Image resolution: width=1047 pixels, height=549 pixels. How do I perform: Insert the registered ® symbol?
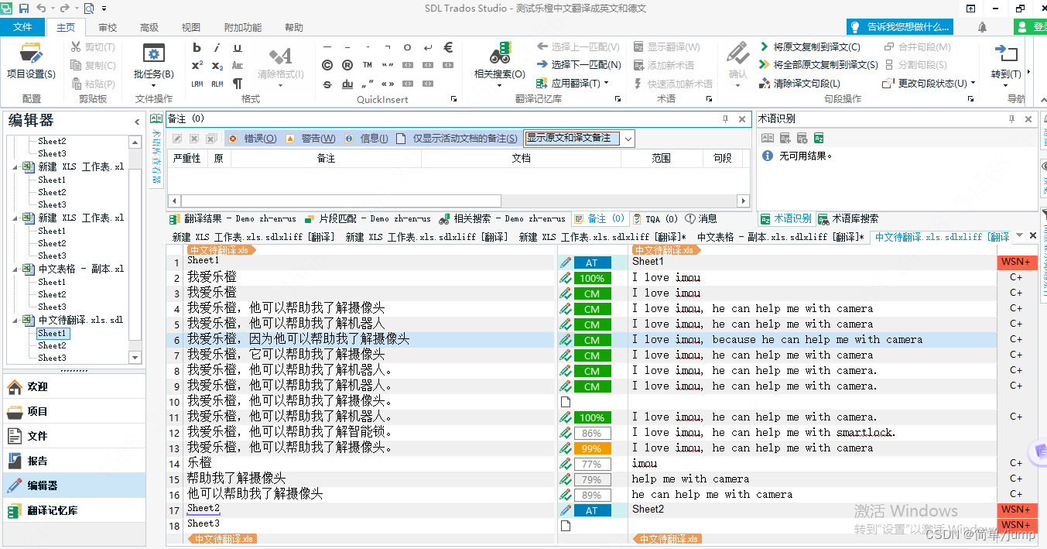(347, 65)
